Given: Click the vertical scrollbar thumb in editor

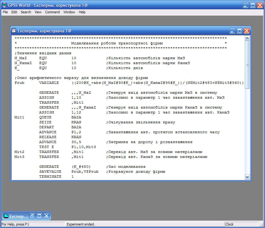Looking at the screenshot, I should 247,65.
